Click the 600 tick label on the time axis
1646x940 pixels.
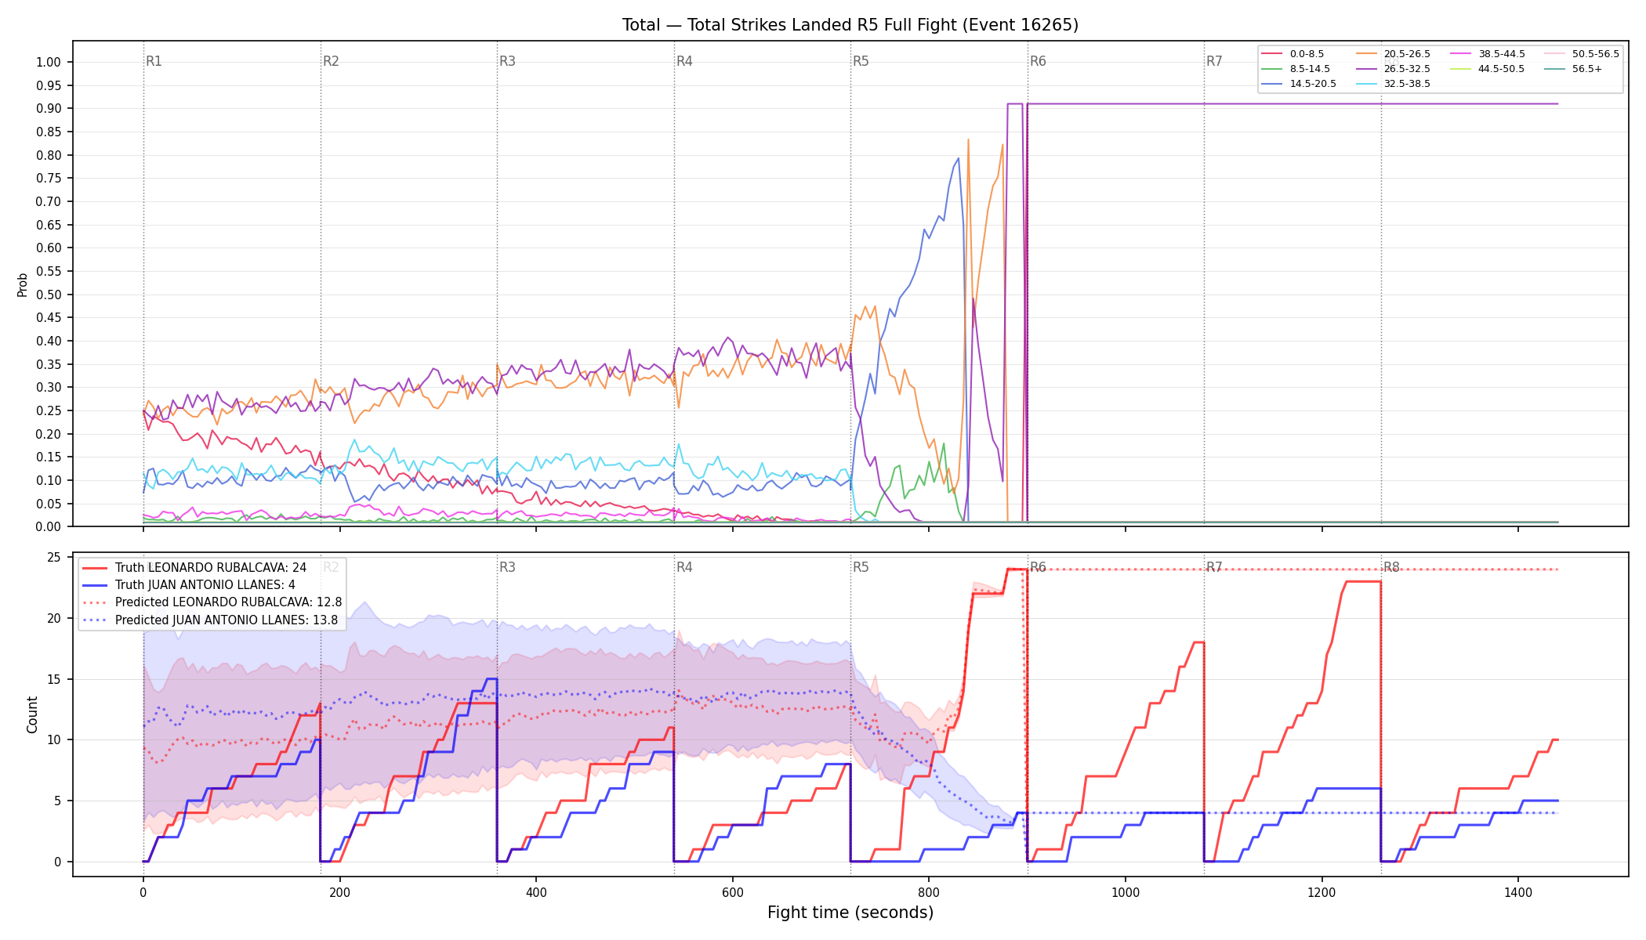click(x=733, y=892)
